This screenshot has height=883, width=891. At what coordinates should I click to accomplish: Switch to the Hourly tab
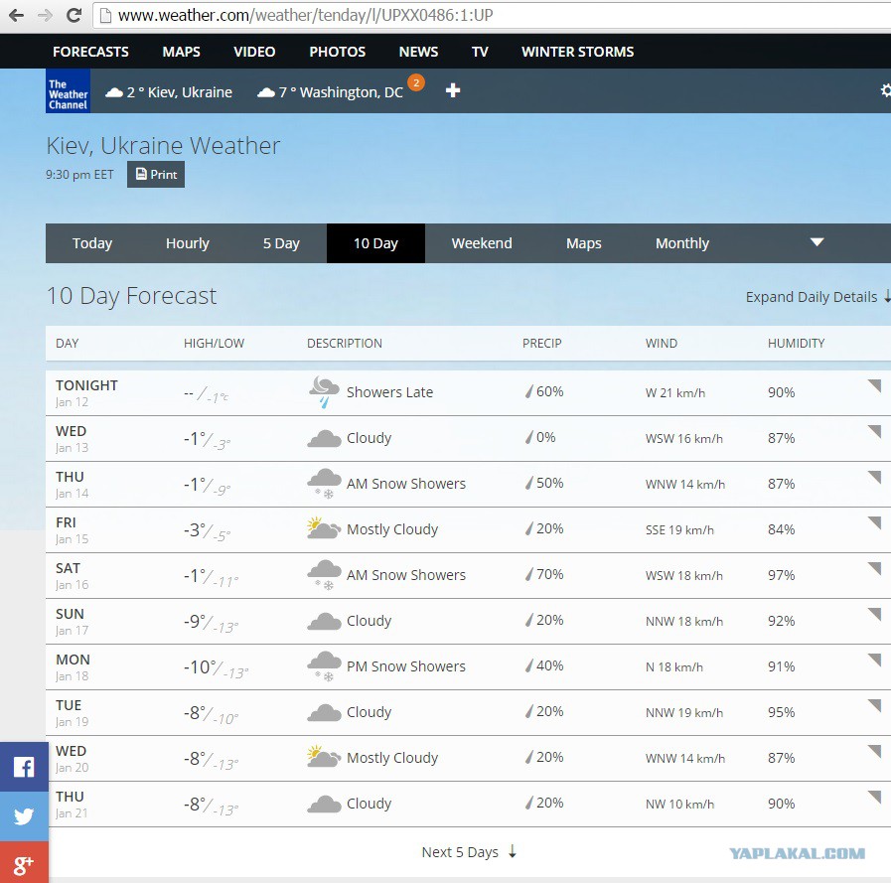188,243
